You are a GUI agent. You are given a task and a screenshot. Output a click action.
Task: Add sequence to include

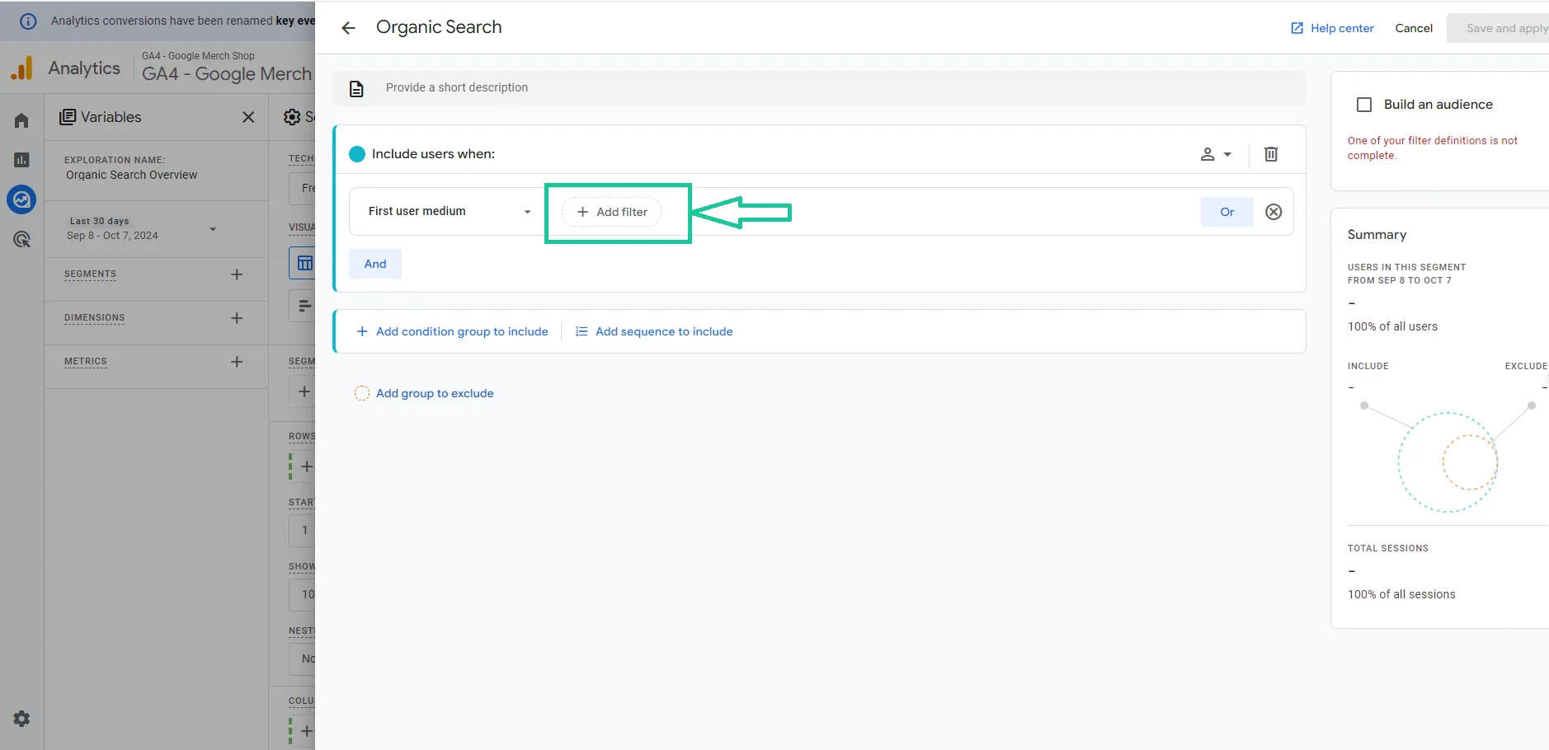[x=654, y=331]
